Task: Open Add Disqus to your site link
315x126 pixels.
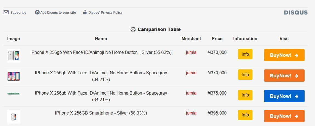Action: click(x=58, y=13)
